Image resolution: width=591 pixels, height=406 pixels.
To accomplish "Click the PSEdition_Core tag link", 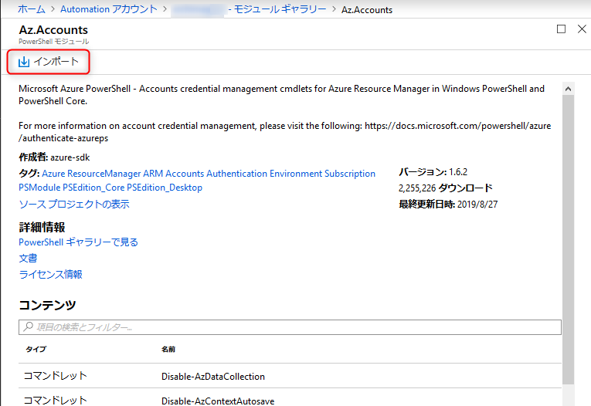I will 93,188.
